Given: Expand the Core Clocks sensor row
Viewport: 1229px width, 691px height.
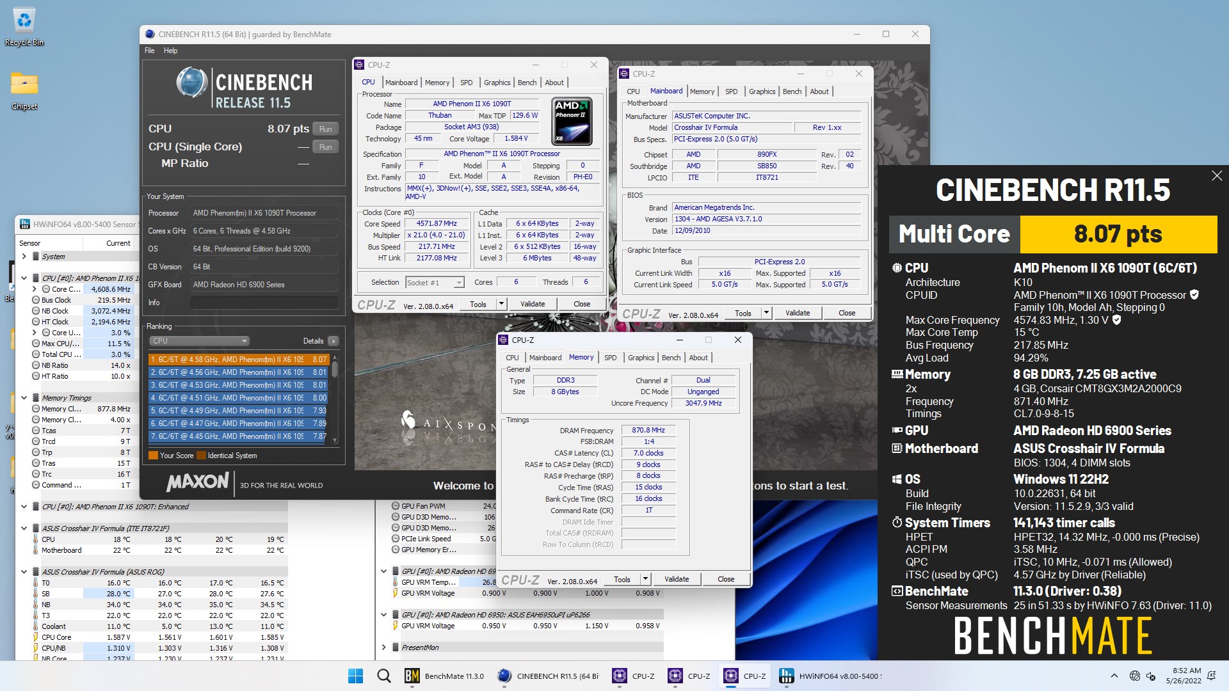Looking at the screenshot, I should tap(35, 289).
